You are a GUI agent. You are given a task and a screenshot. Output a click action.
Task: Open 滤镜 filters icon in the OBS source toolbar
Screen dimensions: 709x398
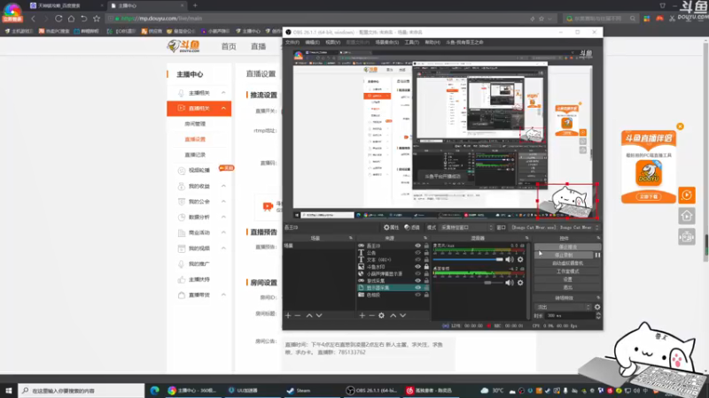click(x=407, y=227)
